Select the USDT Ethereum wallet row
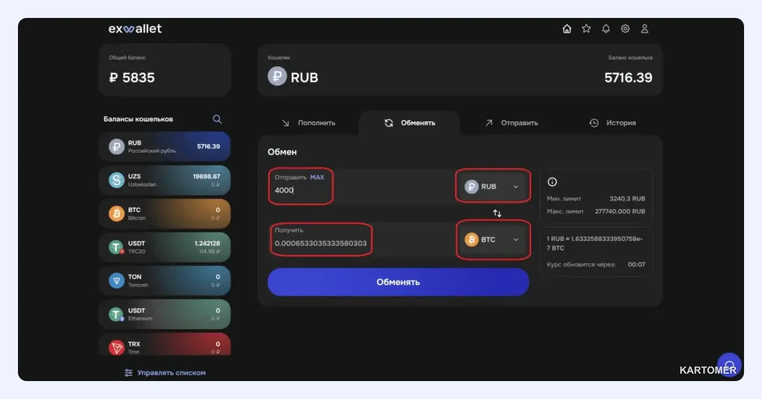Viewport: 762px width, 399px height. point(165,314)
